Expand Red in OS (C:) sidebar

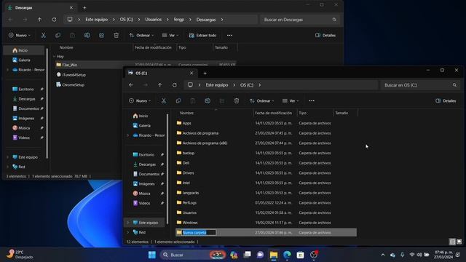[x=128, y=232]
